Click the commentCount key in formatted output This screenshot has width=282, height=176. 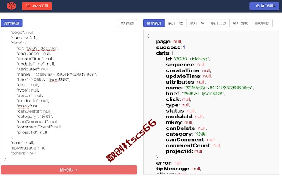188,146
